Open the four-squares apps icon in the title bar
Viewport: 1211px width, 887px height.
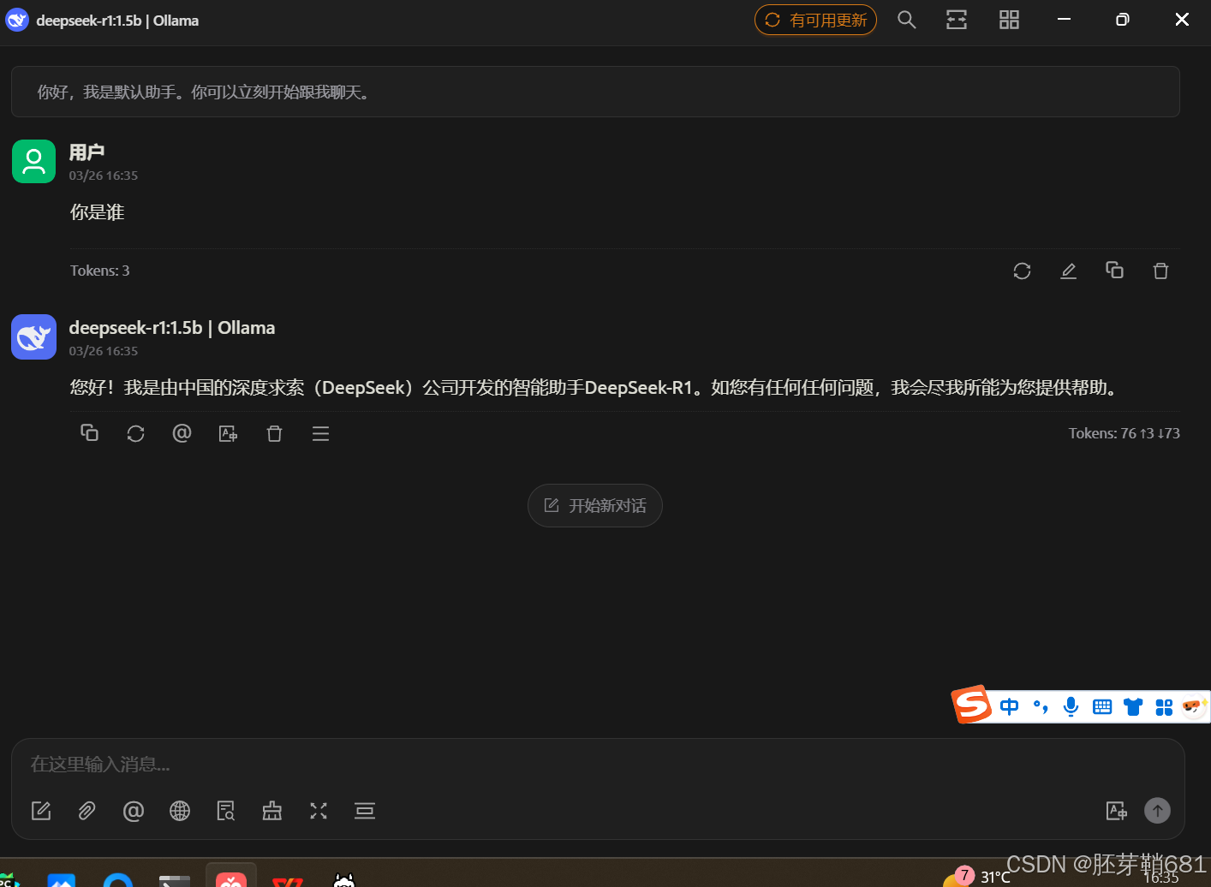[1009, 20]
